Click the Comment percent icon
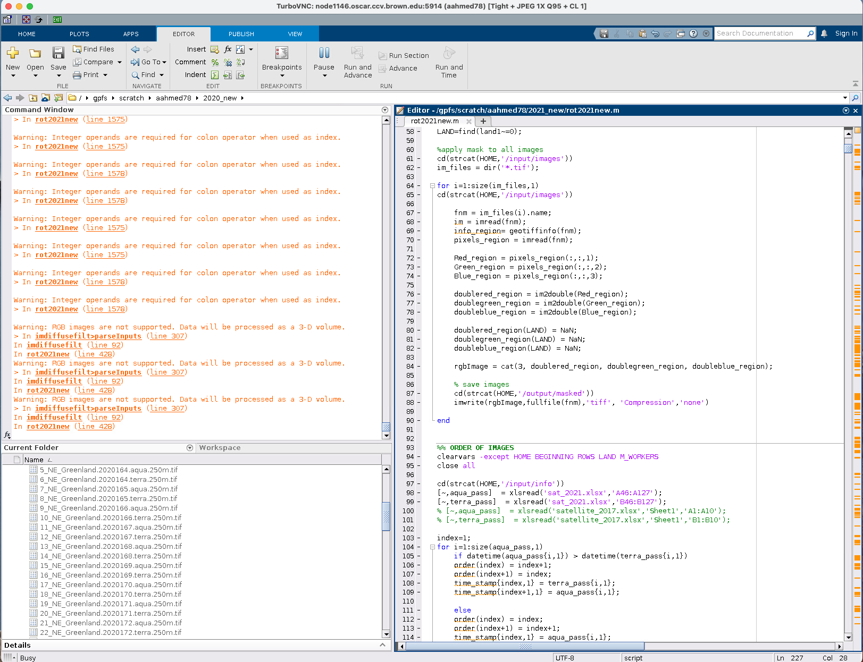Image resolution: width=863 pixels, height=662 pixels. click(x=215, y=62)
